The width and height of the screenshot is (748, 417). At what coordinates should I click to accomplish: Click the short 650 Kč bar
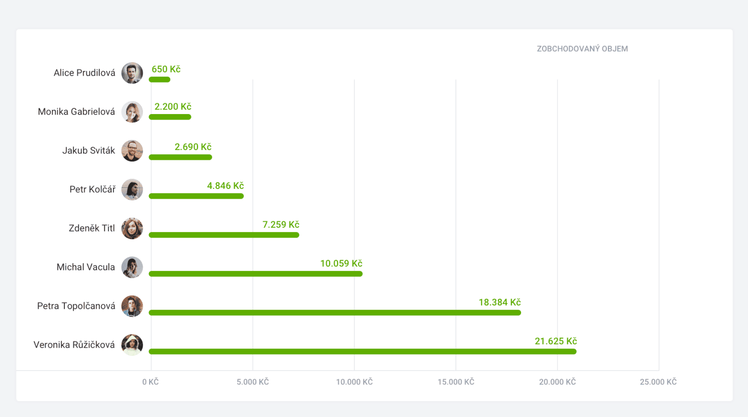(x=160, y=80)
